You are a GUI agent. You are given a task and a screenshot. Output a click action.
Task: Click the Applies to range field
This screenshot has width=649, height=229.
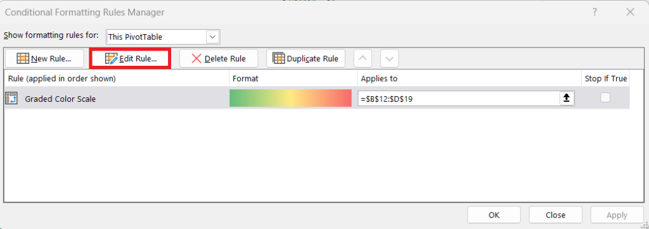click(x=459, y=99)
